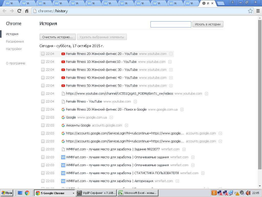Viewport: 262px width, 197px height.
Task: Click the chrome://history address bar
Action: (x=140, y=11)
